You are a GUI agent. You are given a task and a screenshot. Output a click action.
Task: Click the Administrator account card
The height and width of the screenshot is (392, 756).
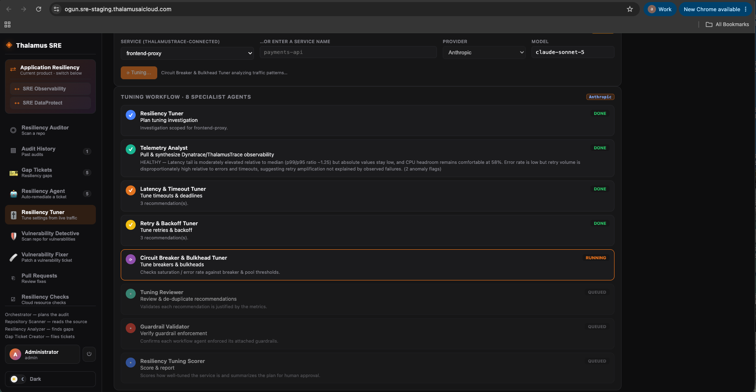pos(42,354)
